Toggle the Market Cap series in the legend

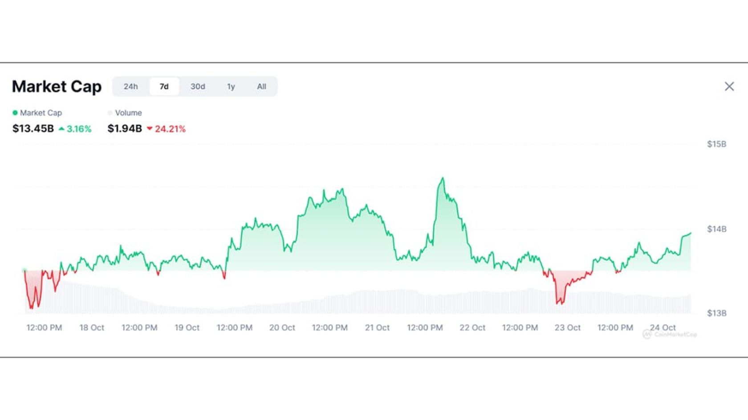point(41,113)
